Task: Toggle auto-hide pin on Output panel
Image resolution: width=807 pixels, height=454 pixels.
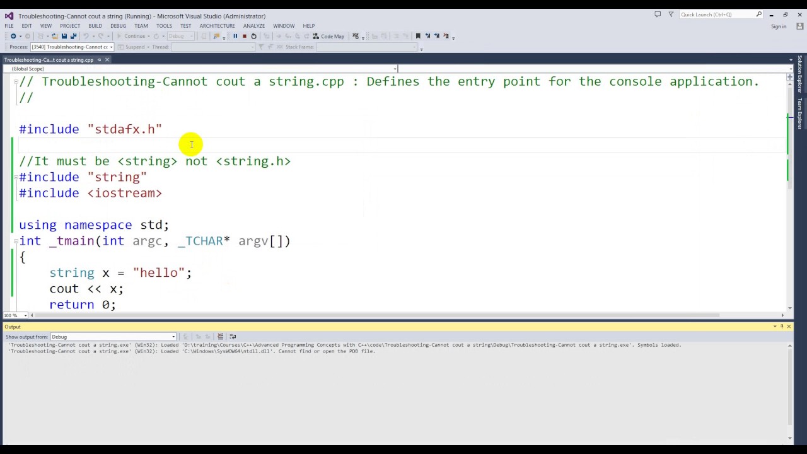Action: (x=781, y=327)
